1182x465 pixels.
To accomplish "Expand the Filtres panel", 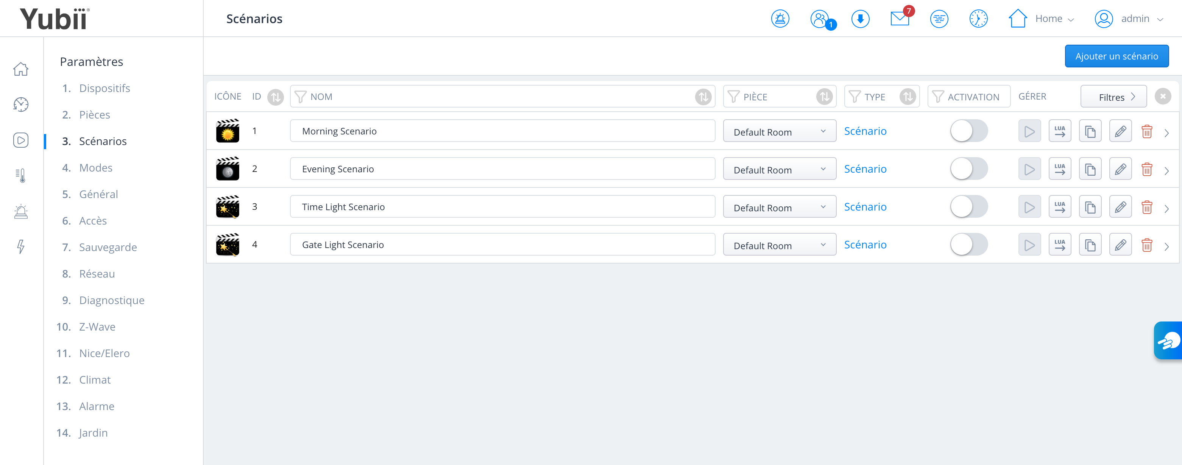I will [1113, 97].
